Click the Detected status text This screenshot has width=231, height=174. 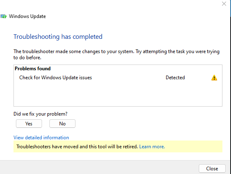click(175, 78)
